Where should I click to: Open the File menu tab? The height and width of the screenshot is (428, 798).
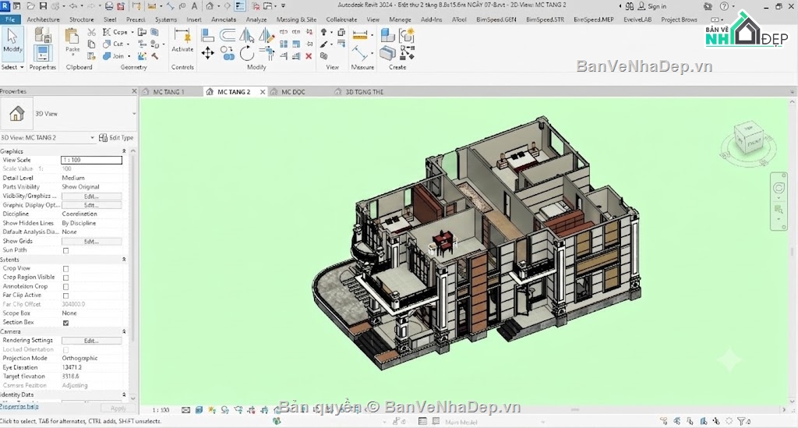[10, 19]
